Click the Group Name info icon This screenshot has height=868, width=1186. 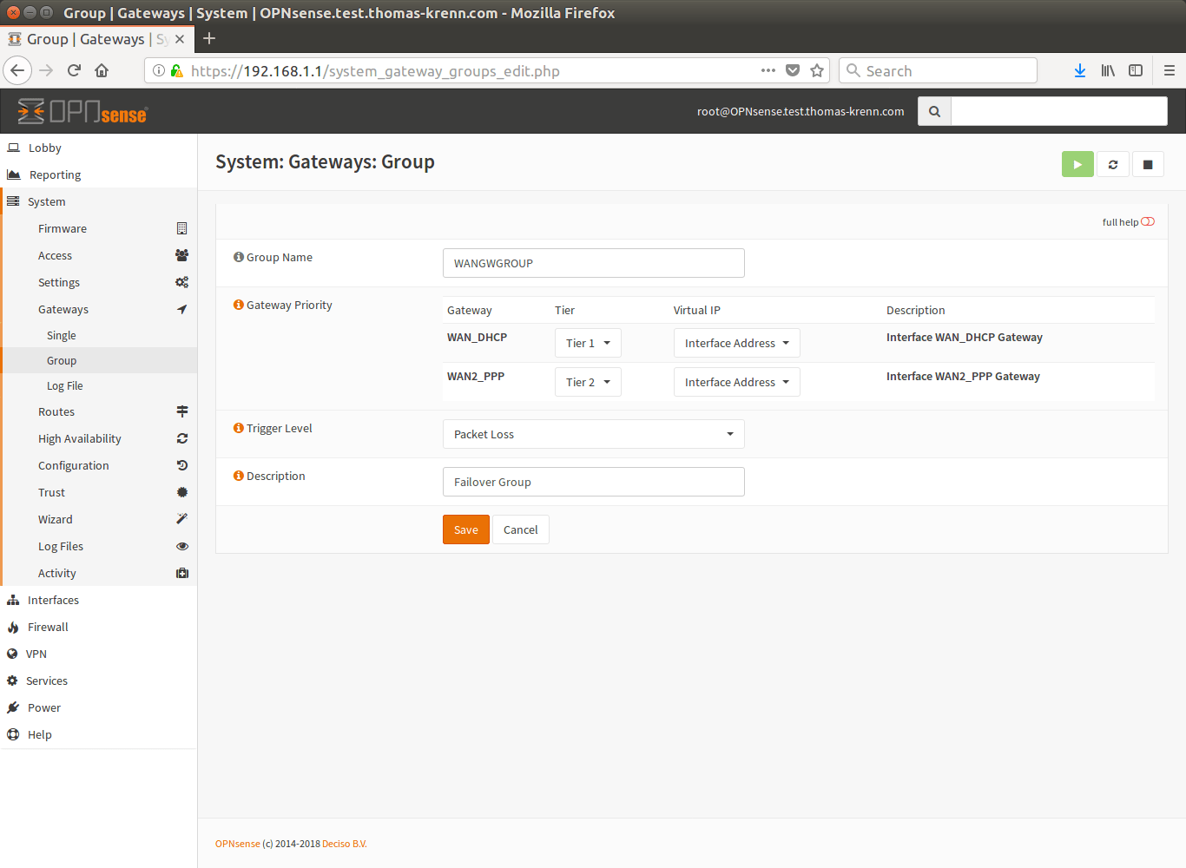(x=238, y=257)
